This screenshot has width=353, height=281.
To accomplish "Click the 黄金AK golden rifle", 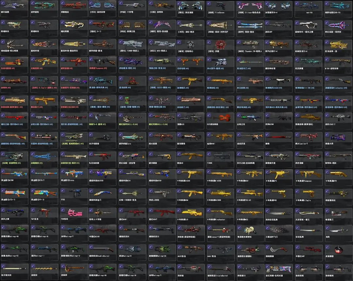I will (190, 159).
